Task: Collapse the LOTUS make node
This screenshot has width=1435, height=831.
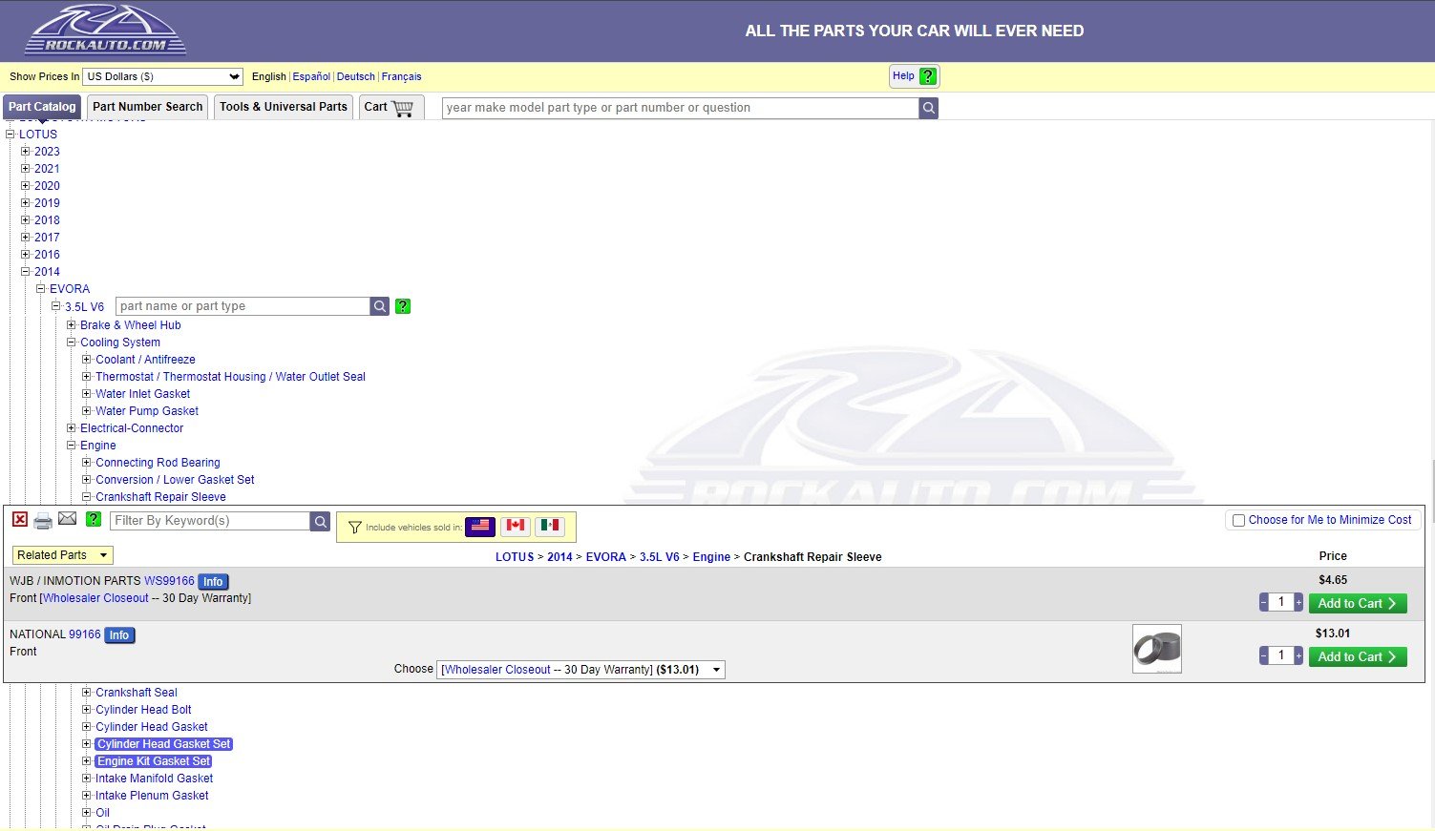Action: click(x=11, y=135)
